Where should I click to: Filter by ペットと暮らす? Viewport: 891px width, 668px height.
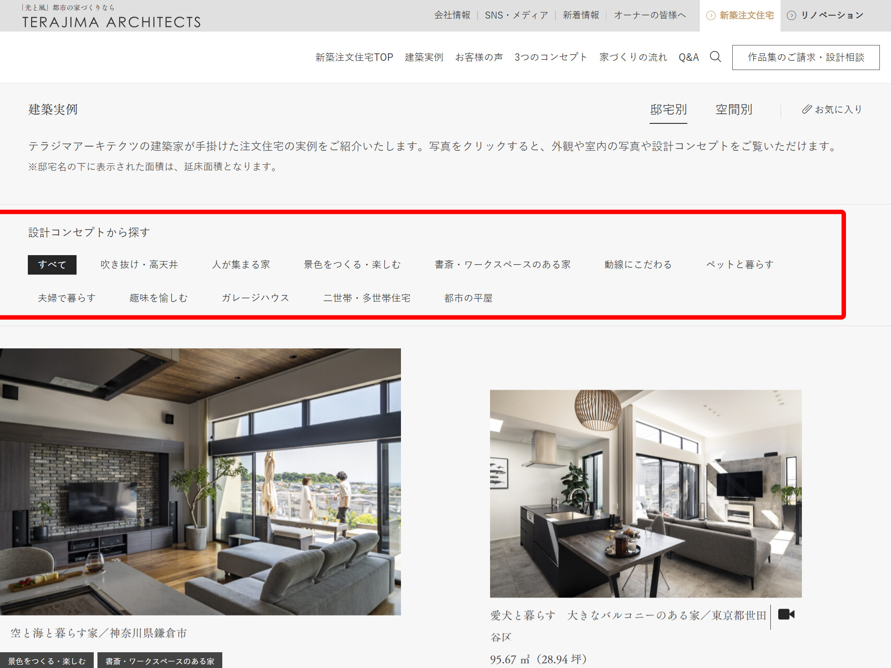tap(740, 265)
